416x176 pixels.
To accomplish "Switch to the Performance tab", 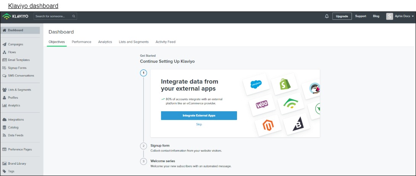I will click(x=81, y=42).
